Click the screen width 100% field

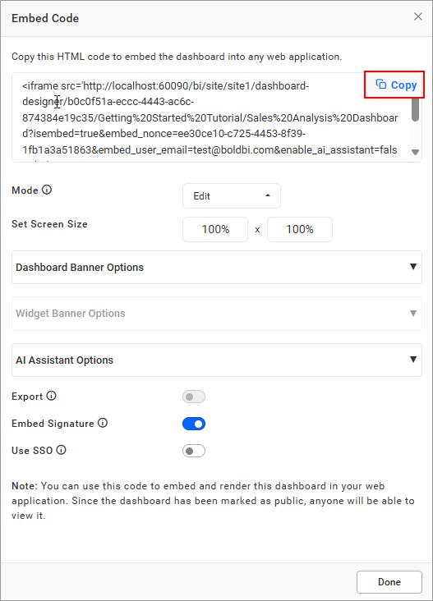click(215, 229)
